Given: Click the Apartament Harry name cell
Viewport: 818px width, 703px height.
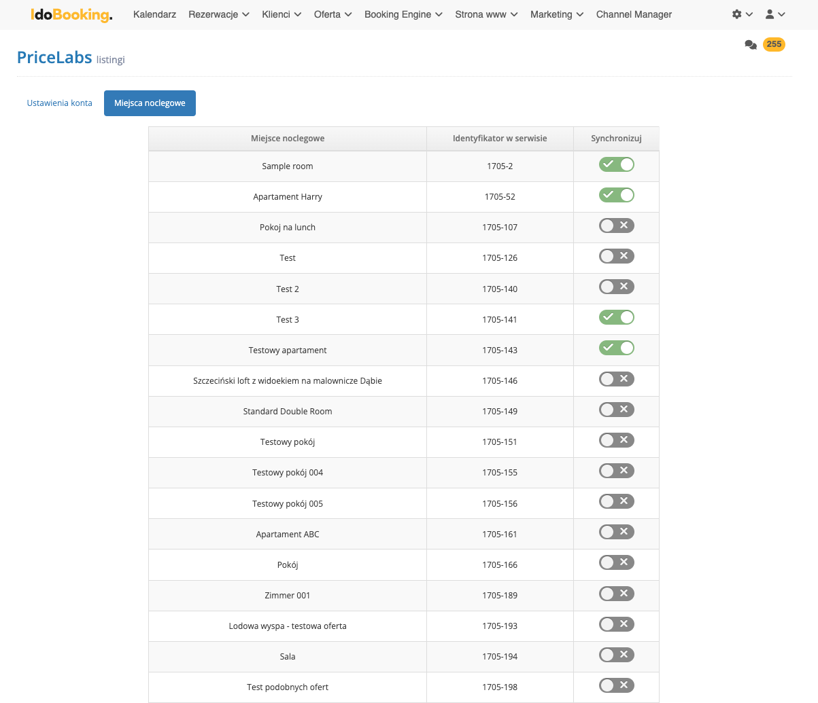Looking at the screenshot, I should (288, 197).
